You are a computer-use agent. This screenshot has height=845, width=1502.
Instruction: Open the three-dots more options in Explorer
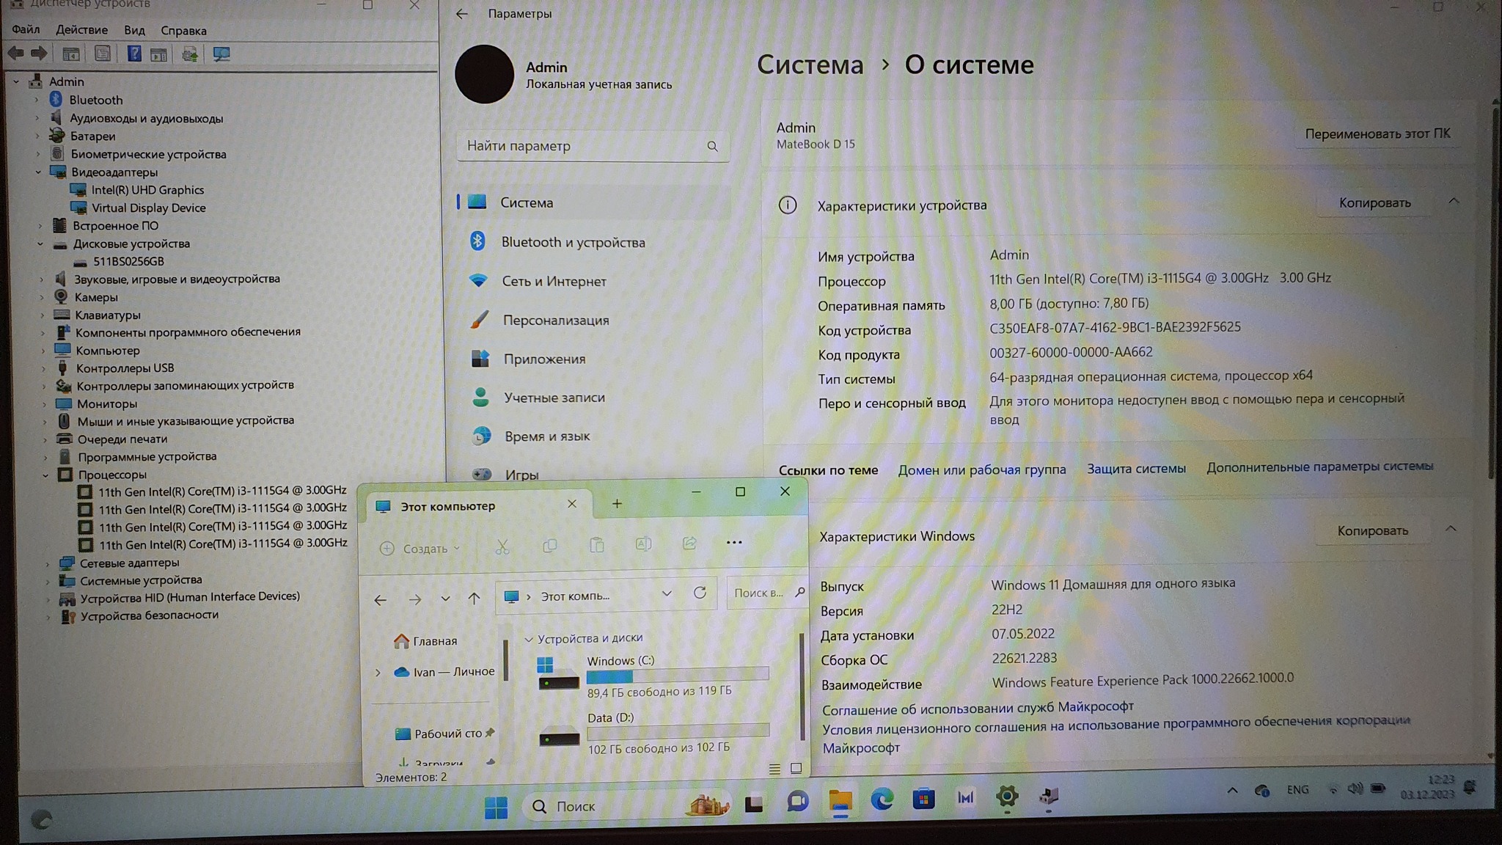point(733,543)
